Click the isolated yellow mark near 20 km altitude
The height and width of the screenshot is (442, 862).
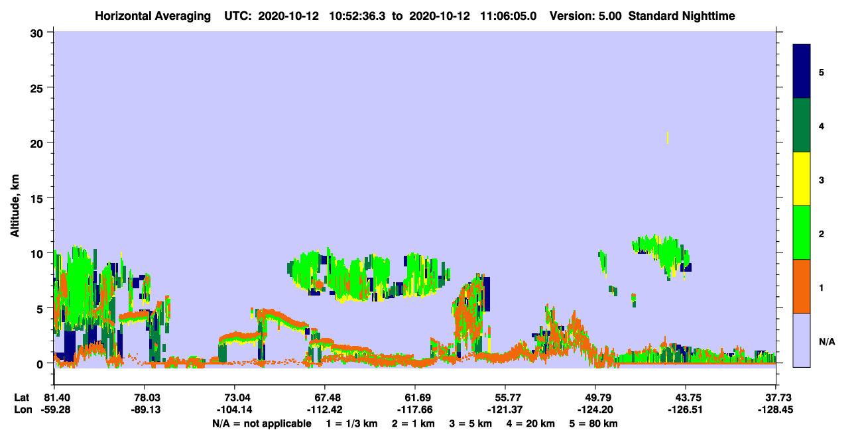667,138
